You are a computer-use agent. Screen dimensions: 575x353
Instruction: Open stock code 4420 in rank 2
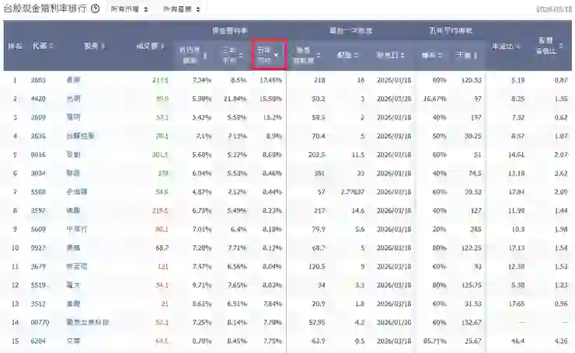click(38, 99)
